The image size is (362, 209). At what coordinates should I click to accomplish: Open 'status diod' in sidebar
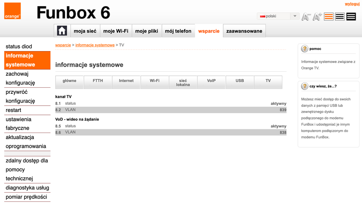(19, 47)
